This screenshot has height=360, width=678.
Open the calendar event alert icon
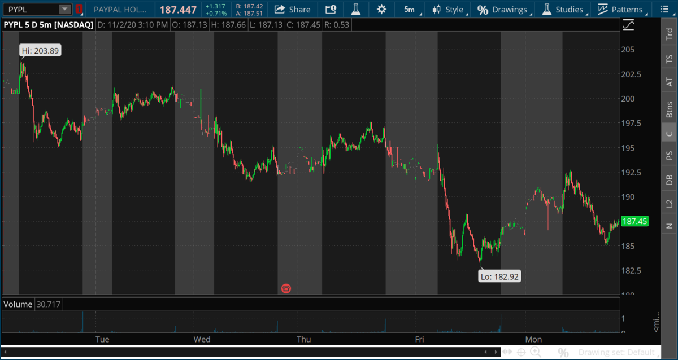pos(331,10)
